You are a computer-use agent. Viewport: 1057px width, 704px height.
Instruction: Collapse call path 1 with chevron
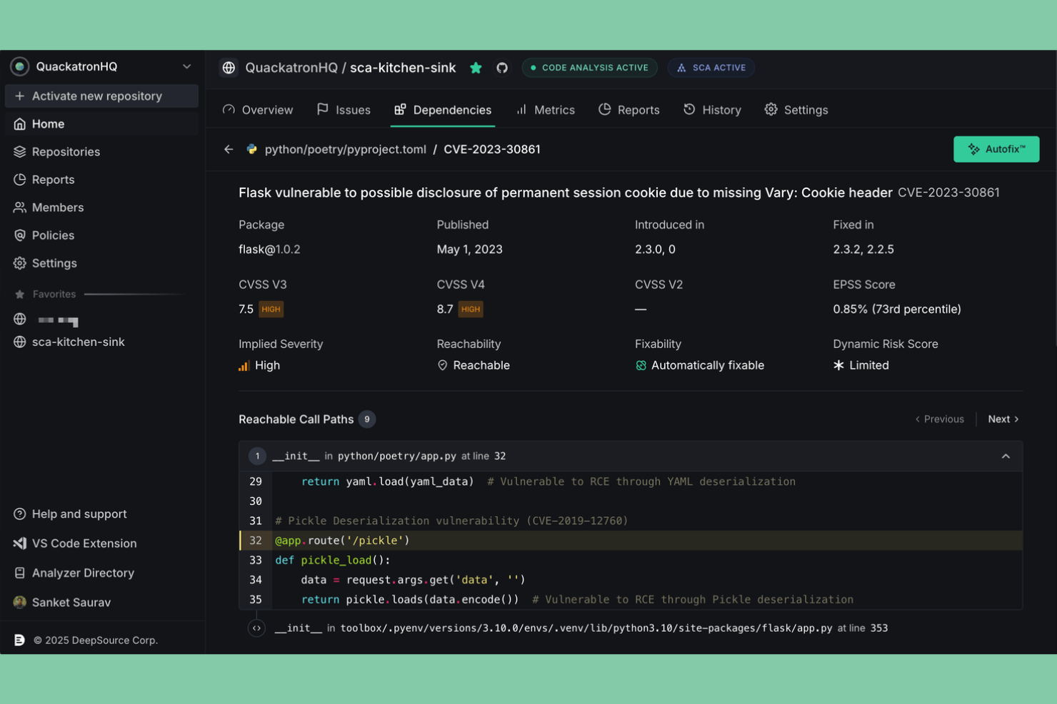1006,456
